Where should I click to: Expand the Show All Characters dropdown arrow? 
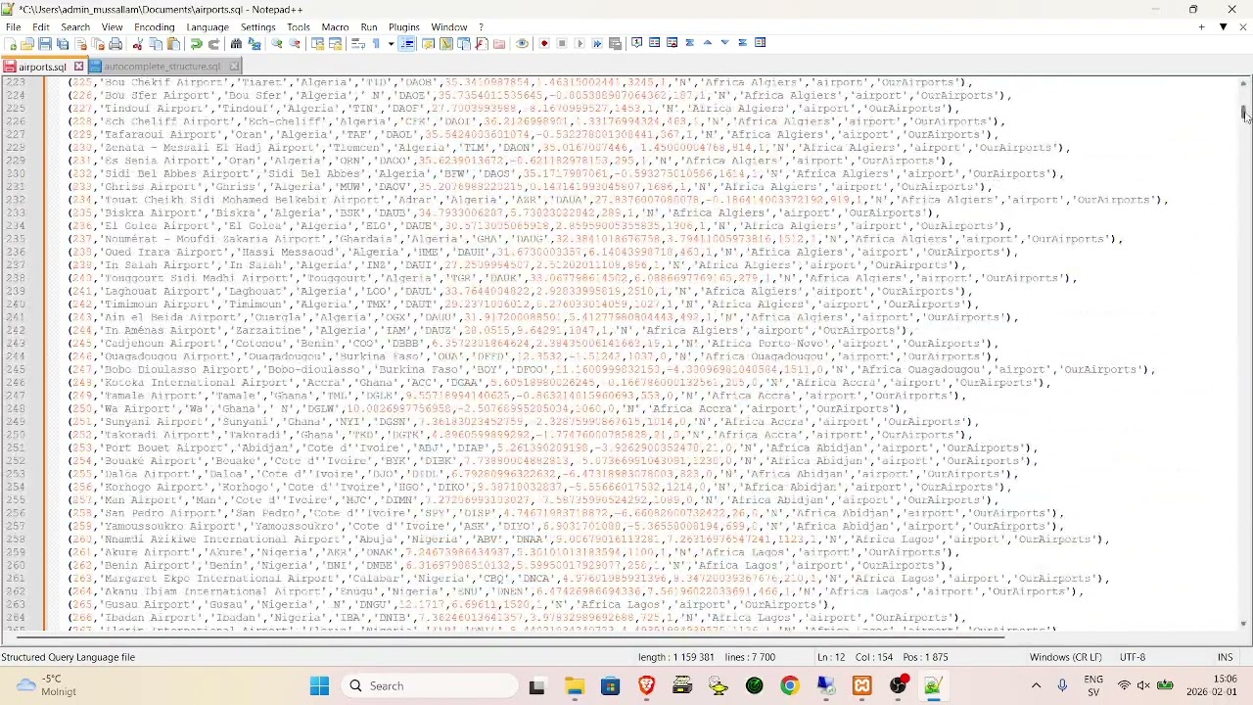click(x=390, y=43)
